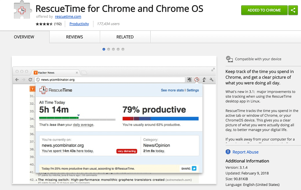Click the extension title heading
Screen dimensions: 301x190
point(119,9)
